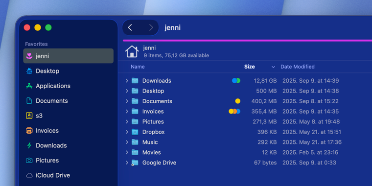Click the Invoices folder icon in list

click(135, 111)
